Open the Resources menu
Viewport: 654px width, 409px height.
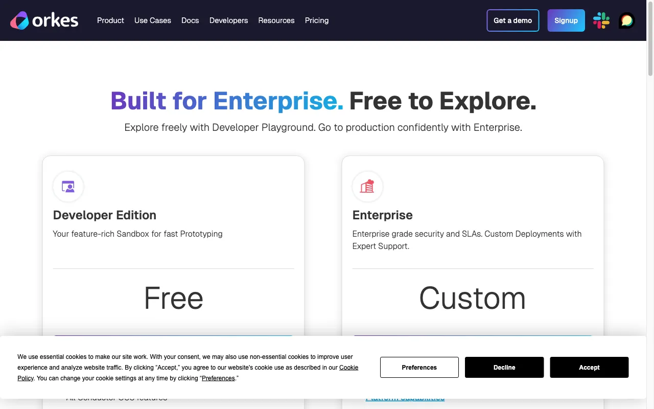pos(276,20)
